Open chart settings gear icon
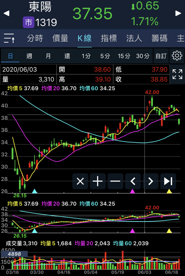 (177, 56)
